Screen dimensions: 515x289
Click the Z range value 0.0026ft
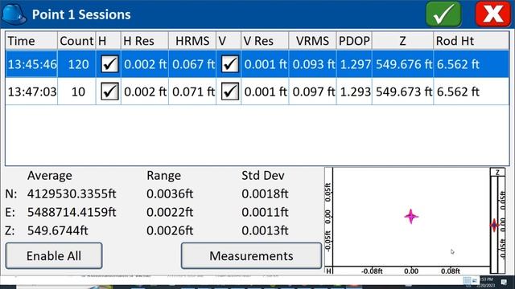(170, 230)
